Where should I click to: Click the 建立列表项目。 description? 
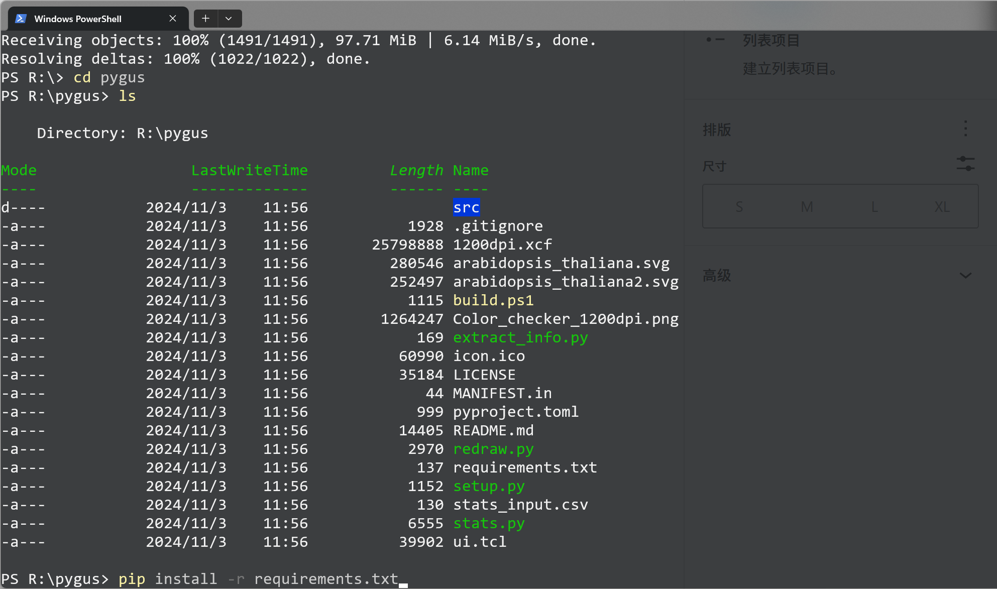(x=790, y=69)
